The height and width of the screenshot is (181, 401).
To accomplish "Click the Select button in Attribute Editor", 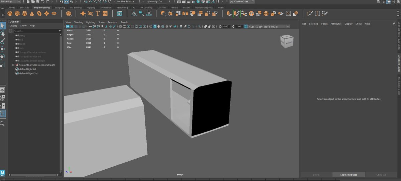I will point(316,175).
